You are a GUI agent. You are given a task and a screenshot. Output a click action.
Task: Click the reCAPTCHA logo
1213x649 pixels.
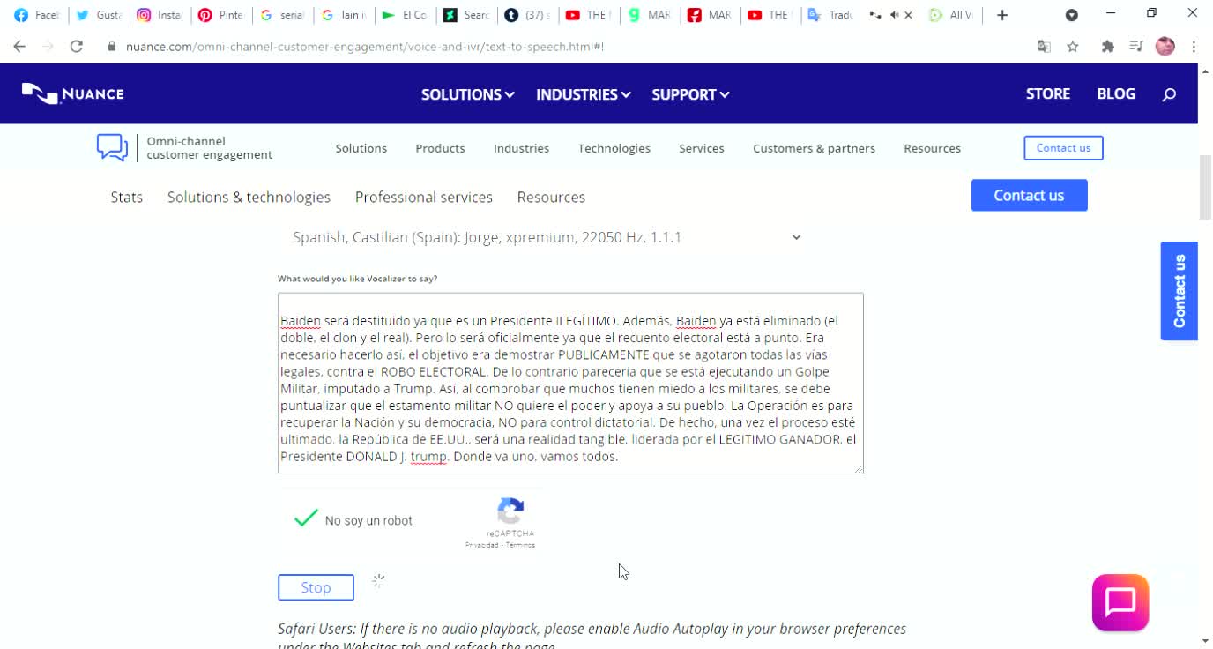coord(510,511)
